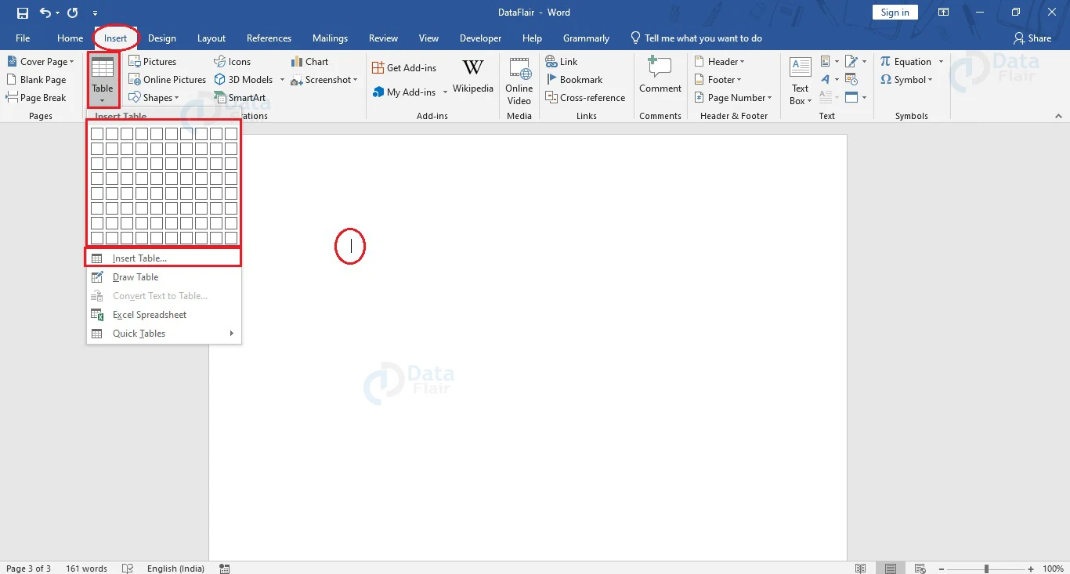Open the File tab

[x=23, y=38]
